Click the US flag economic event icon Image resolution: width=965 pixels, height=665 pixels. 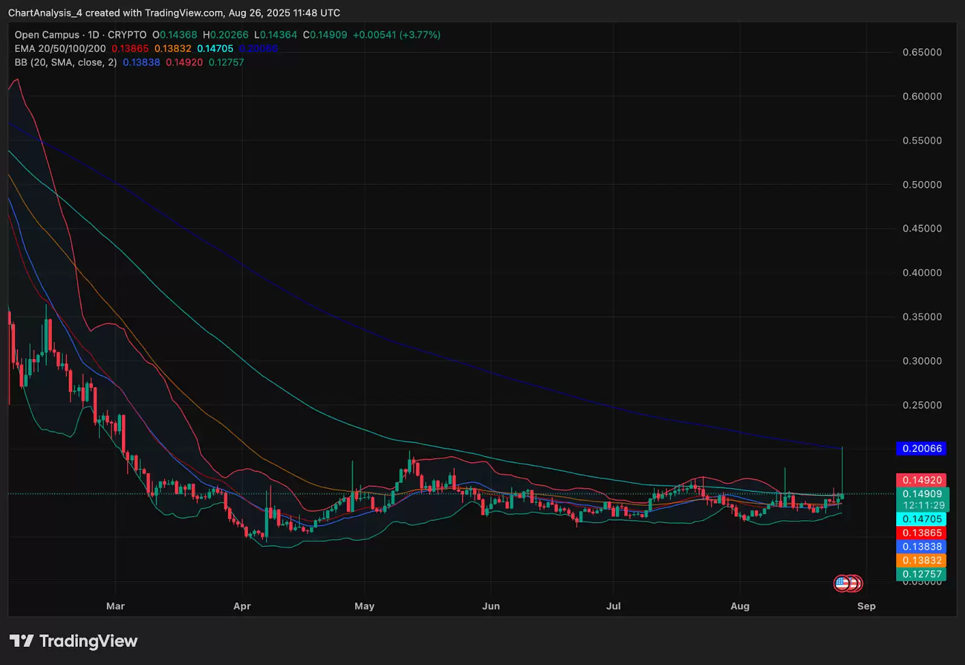coord(843,583)
